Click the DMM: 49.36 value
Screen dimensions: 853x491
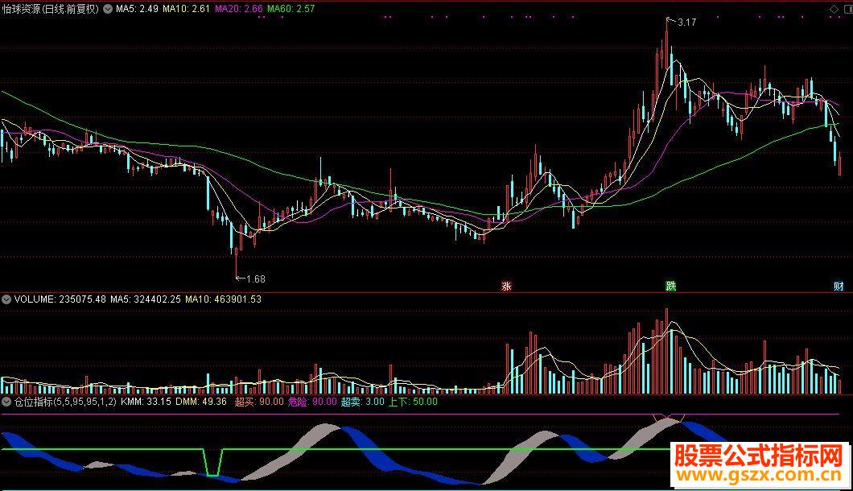click(x=200, y=402)
